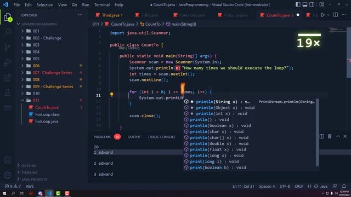Open Windows taskbar search
The height and width of the screenshot is (197, 351).
[13, 193]
